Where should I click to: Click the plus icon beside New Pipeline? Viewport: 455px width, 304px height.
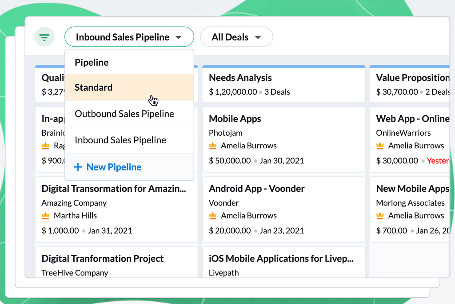[x=78, y=167]
